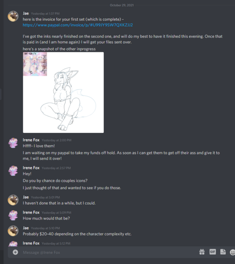235x264 pixels.
Task: Click Jae username at 5:10 PM message
Action: (x=26, y=228)
